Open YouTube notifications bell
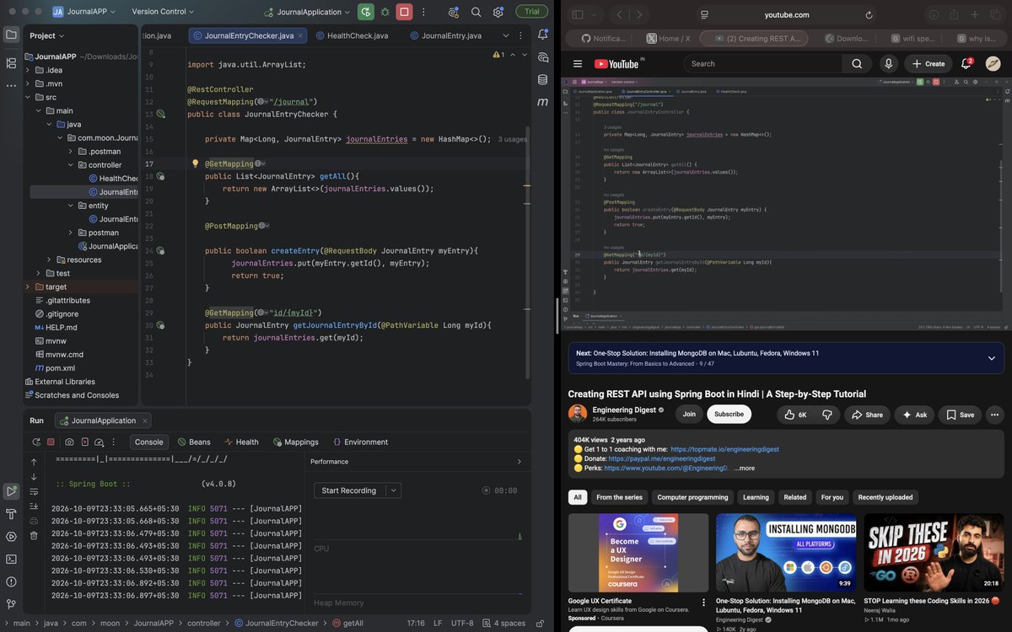This screenshot has width=1012, height=632. pyautogui.click(x=966, y=63)
